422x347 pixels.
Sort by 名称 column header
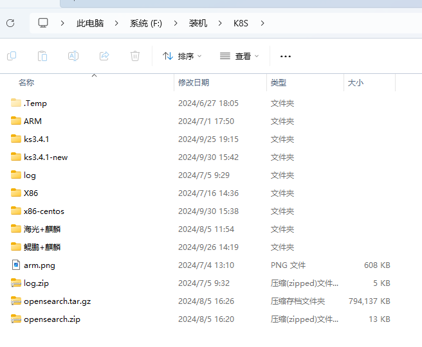click(x=26, y=82)
